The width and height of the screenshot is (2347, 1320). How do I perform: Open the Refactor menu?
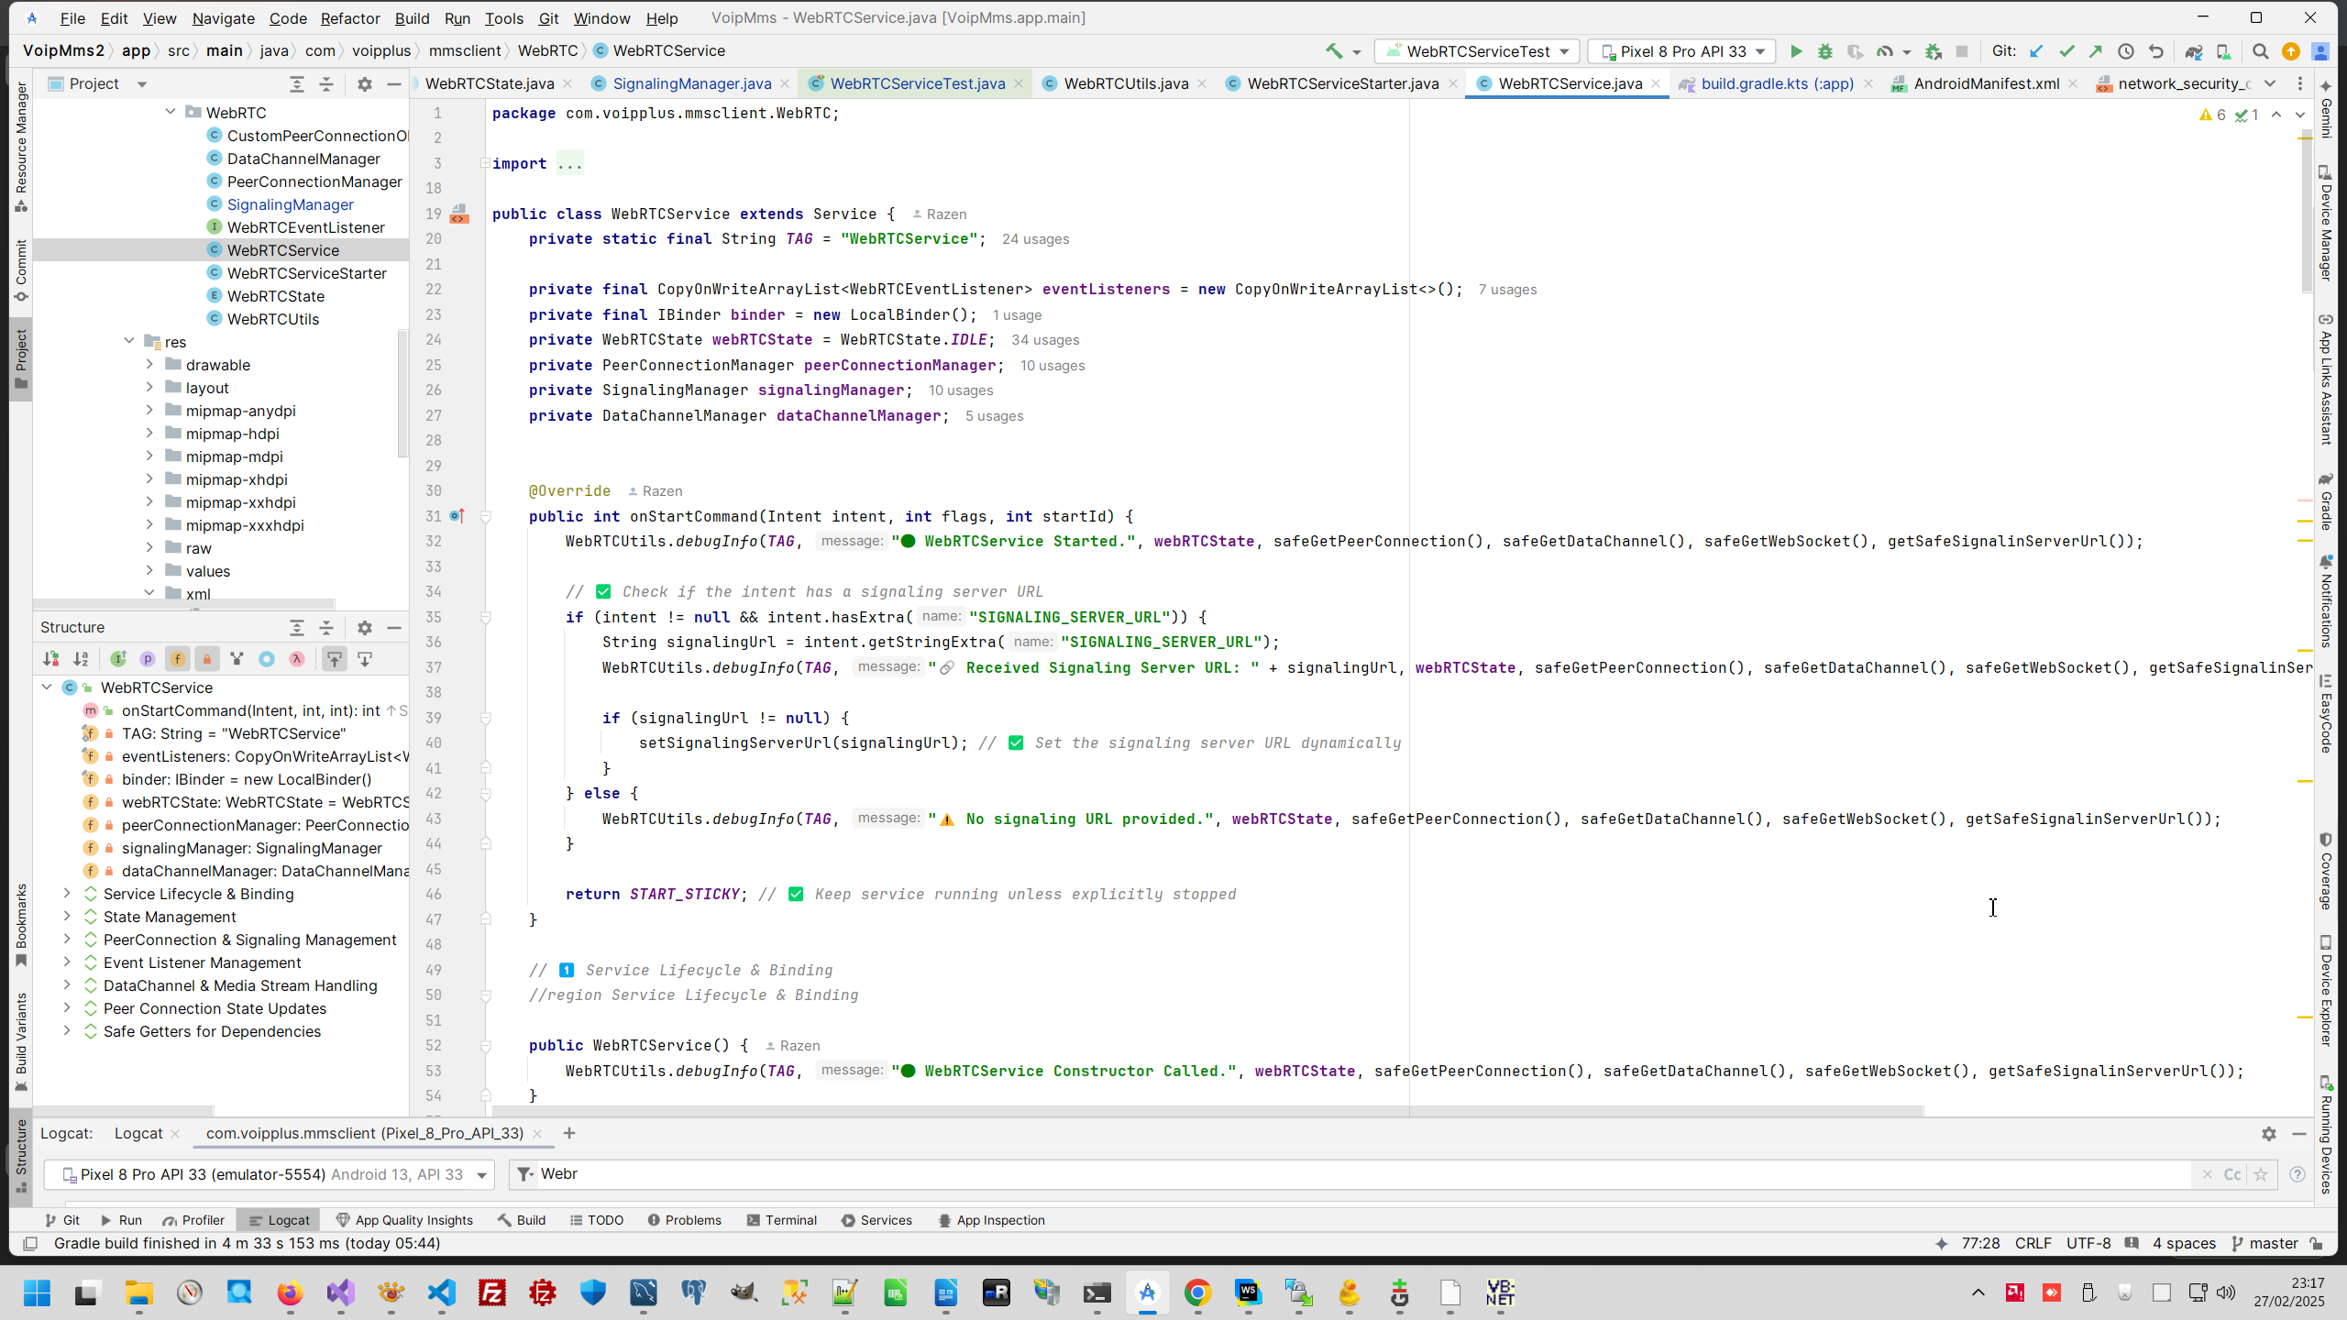click(x=349, y=18)
